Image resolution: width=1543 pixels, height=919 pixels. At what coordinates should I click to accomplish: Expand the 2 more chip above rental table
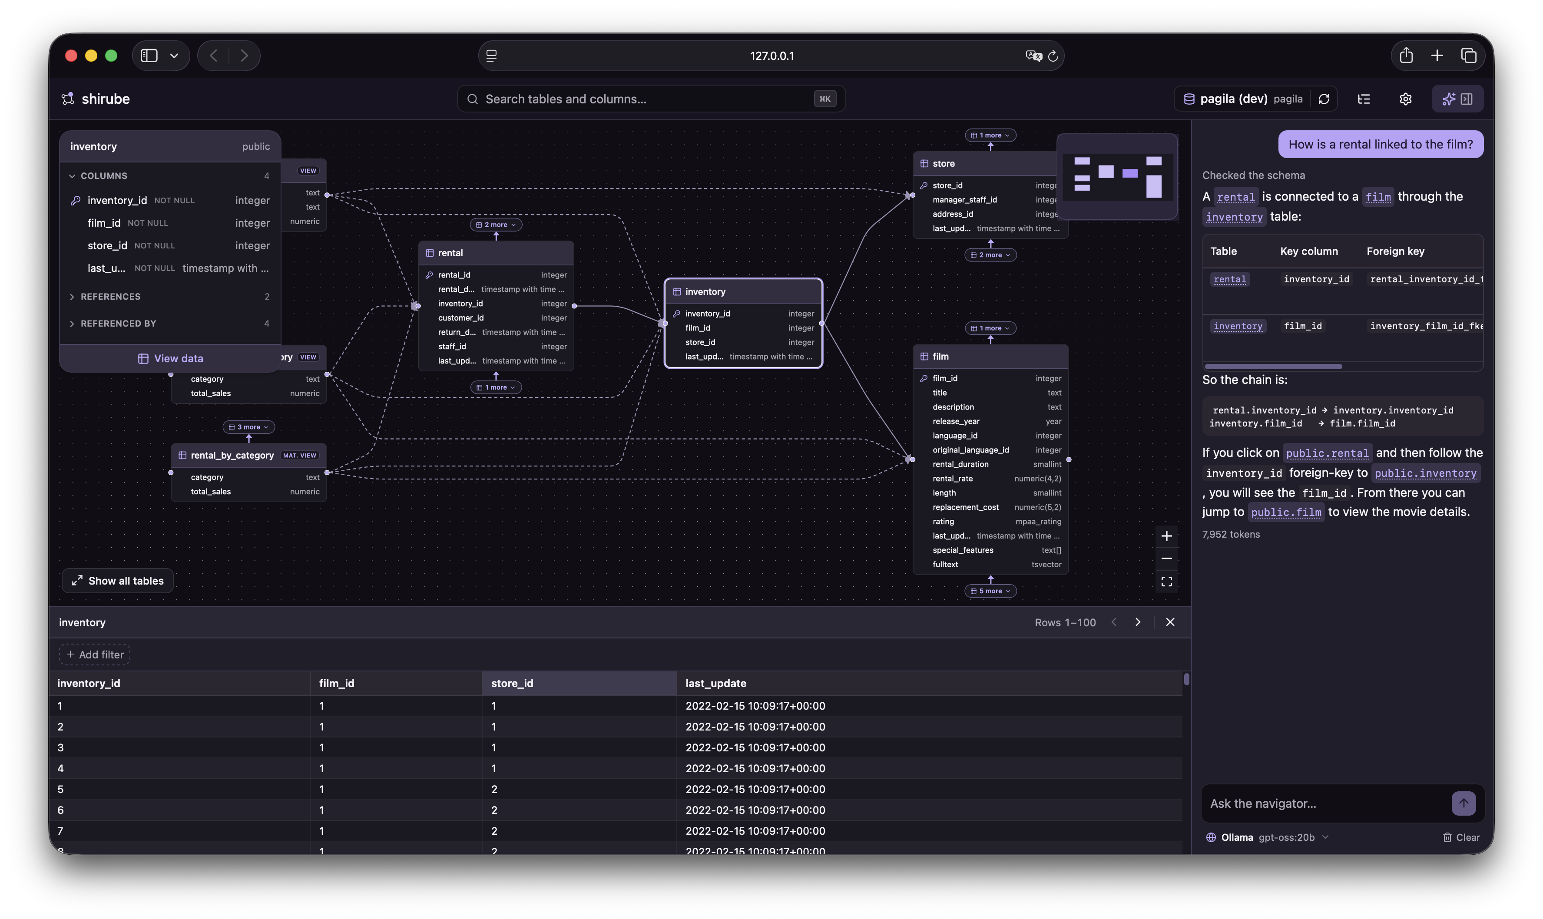496,225
